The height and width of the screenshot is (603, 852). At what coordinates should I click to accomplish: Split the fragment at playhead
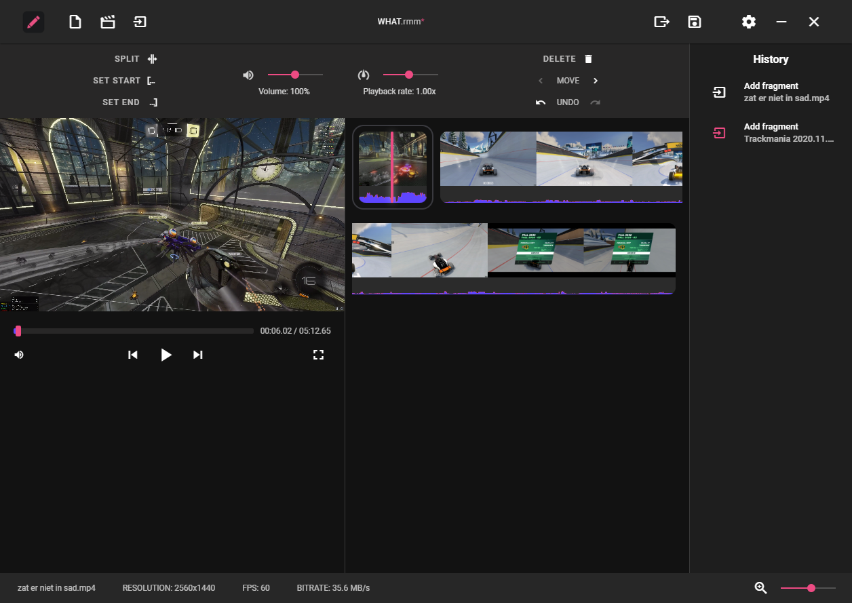pos(136,59)
